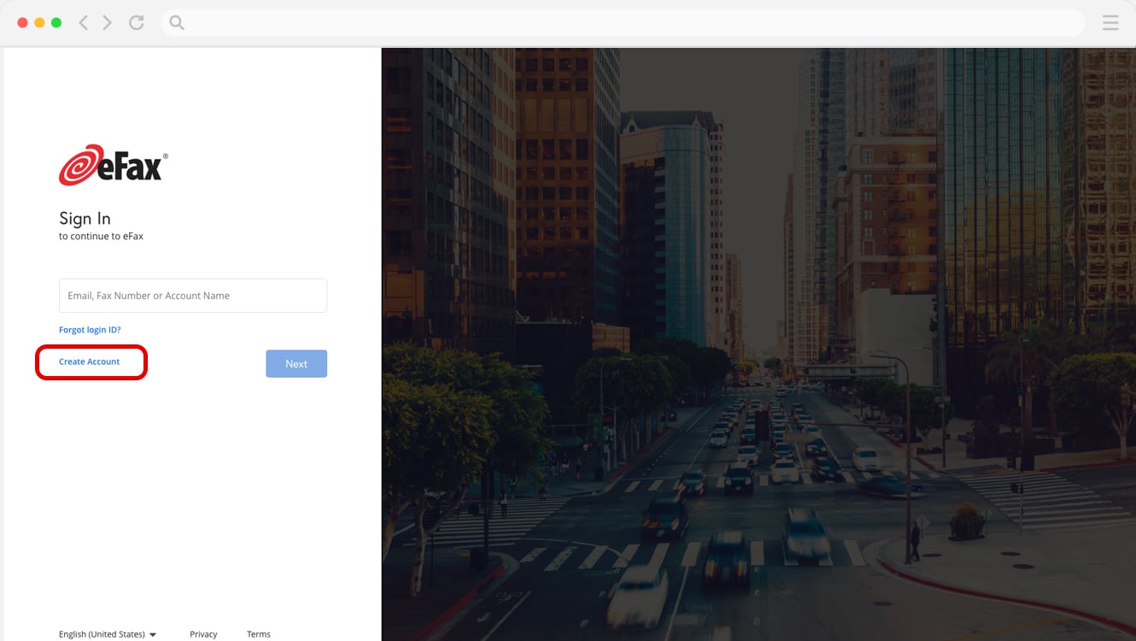Navigate back using the browser arrow

[83, 22]
